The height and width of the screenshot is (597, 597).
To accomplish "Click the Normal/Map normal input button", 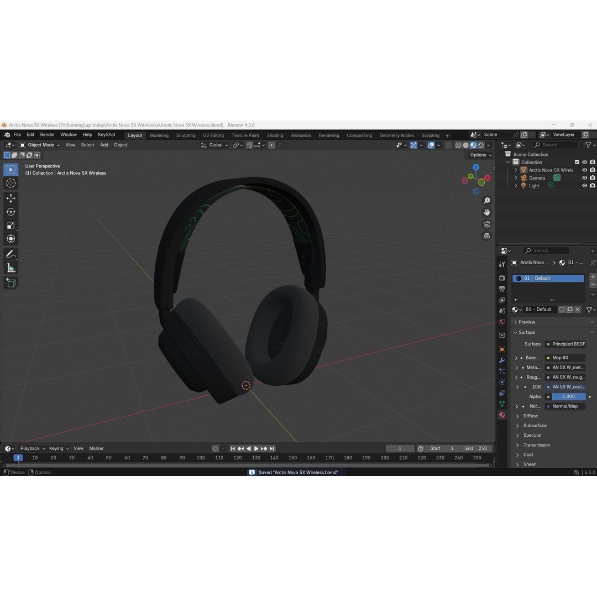I will coord(565,406).
